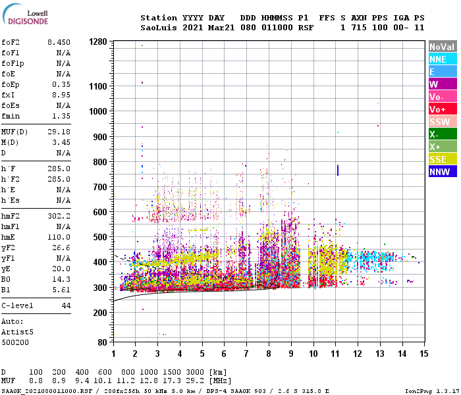Select the hmE value 110.0
Screen dimensions: 461x395
(59, 237)
